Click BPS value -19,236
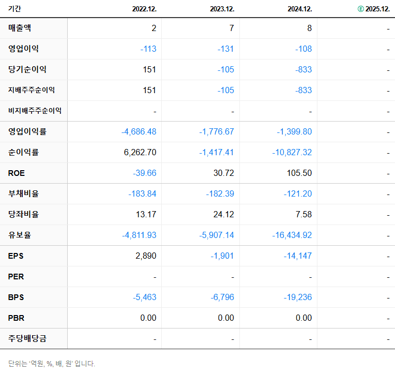 298,297
